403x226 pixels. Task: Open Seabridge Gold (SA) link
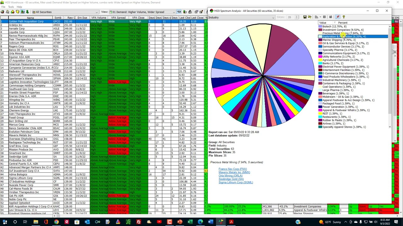231,179
